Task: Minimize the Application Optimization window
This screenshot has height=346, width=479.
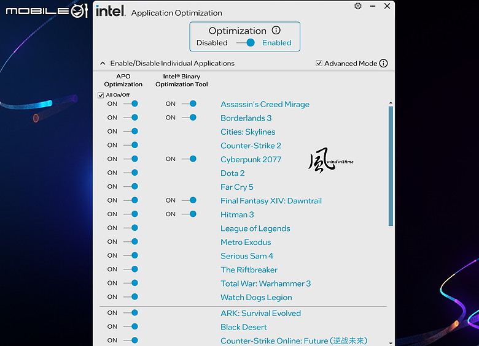Action: 372,6
